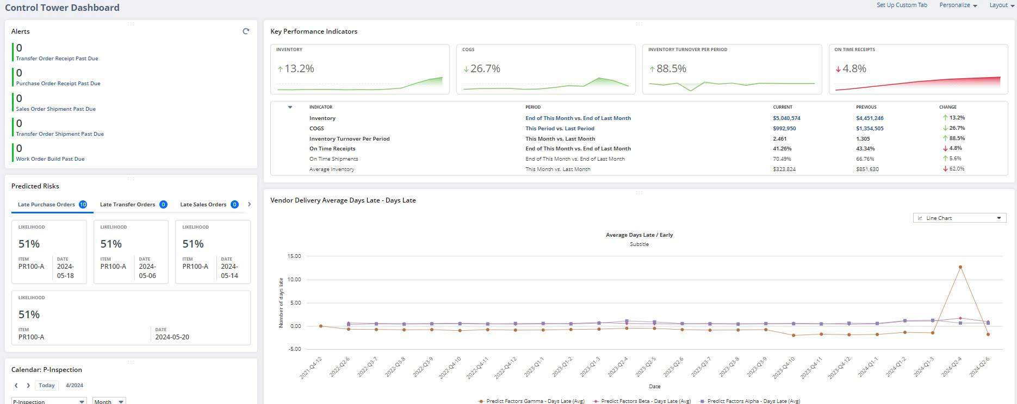Open the Personalize menu
1017x404 pixels.
click(x=958, y=5)
